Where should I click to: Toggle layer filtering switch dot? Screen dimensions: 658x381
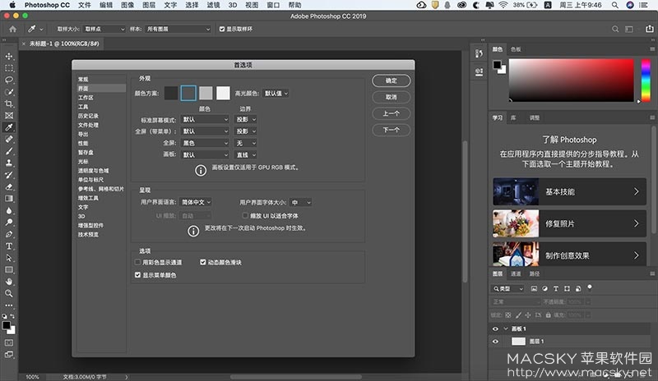590,287
